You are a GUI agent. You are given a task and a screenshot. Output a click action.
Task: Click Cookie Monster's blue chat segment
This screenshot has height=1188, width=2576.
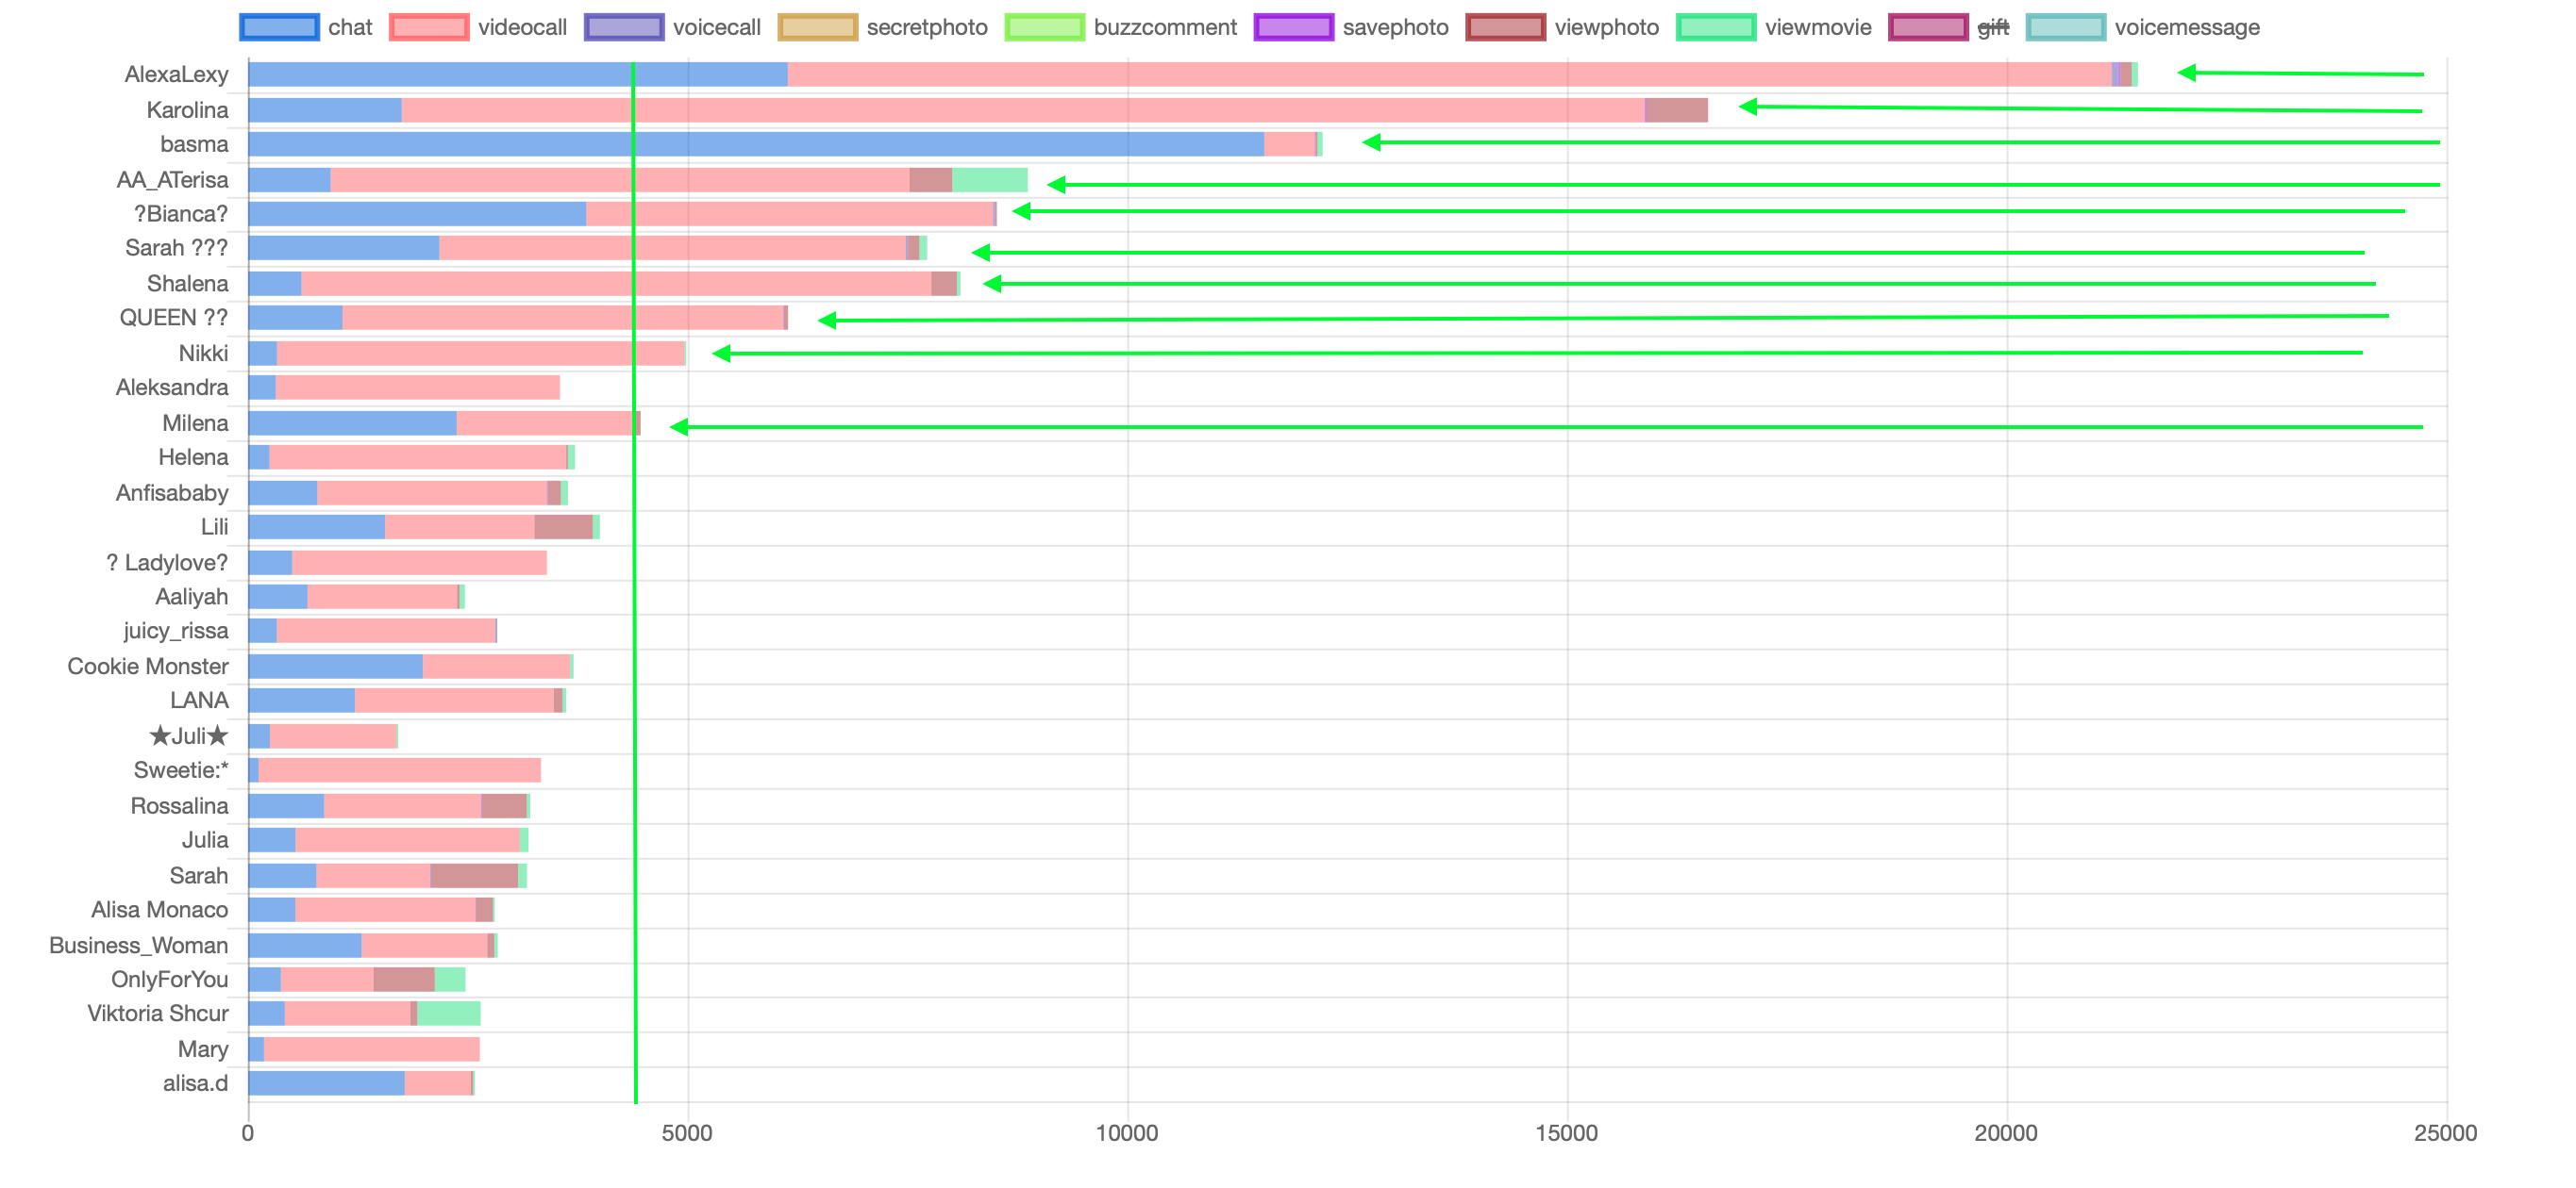pos(336,667)
